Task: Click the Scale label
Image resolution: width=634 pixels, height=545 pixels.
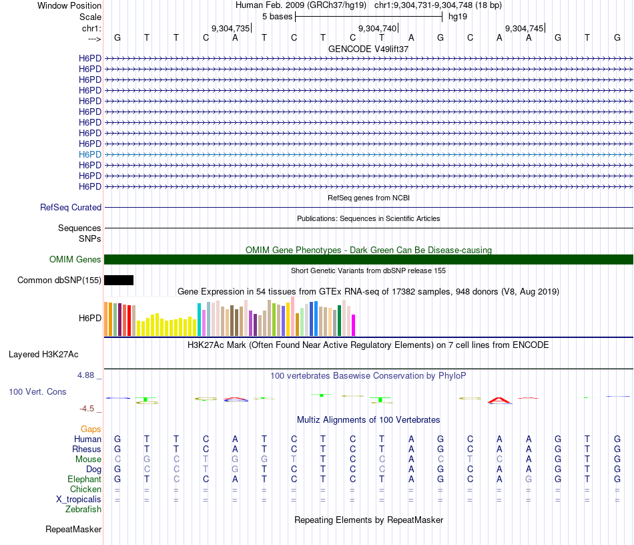Action: [x=90, y=17]
